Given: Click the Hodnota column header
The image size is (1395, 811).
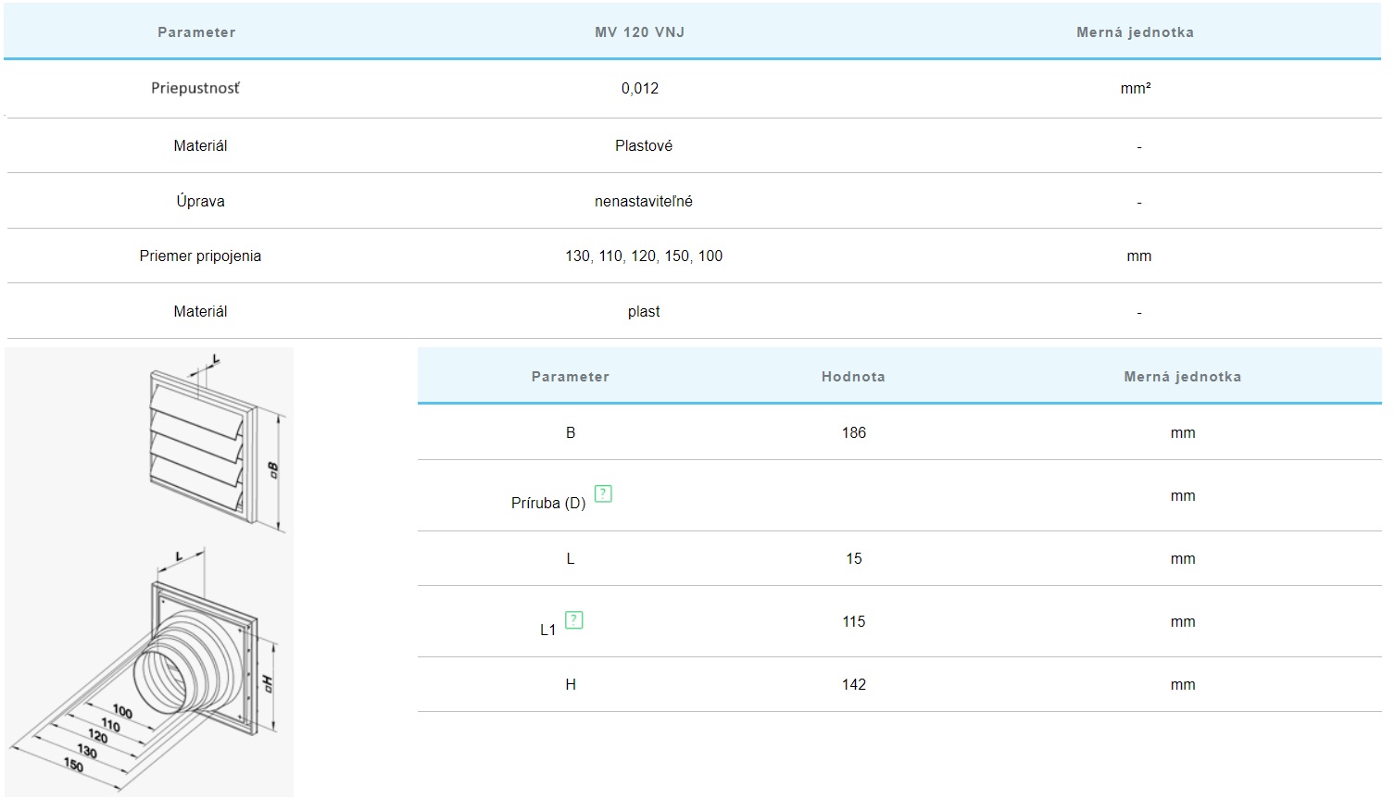Looking at the screenshot, I should (x=853, y=377).
